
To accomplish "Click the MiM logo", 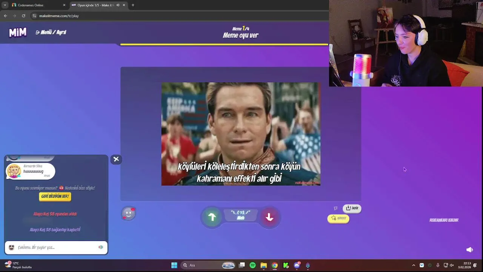I will [18, 32].
